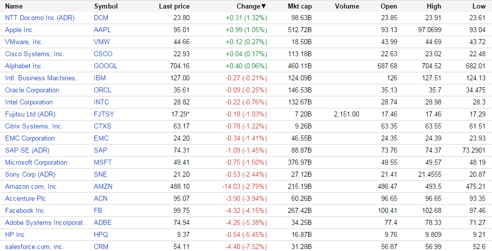492x251 pixels.
Task: Sort by the Symbol column header
Action: click(106, 6)
